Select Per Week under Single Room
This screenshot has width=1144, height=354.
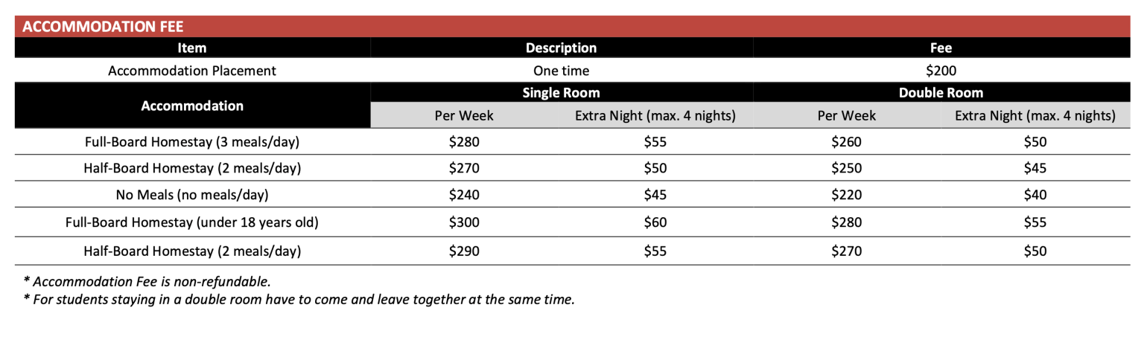point(464,115)
